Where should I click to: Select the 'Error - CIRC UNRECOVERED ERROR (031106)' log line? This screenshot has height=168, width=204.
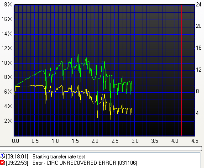pyautogui.click(x=85, y=163)
